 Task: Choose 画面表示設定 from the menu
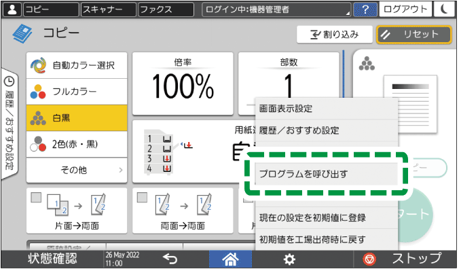(327, 109)
